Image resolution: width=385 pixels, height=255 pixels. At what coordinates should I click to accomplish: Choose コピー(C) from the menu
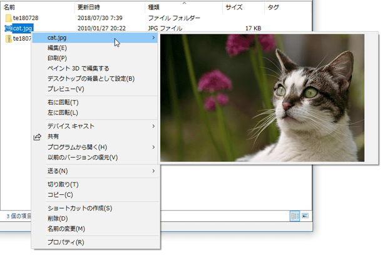pos(95,194)
